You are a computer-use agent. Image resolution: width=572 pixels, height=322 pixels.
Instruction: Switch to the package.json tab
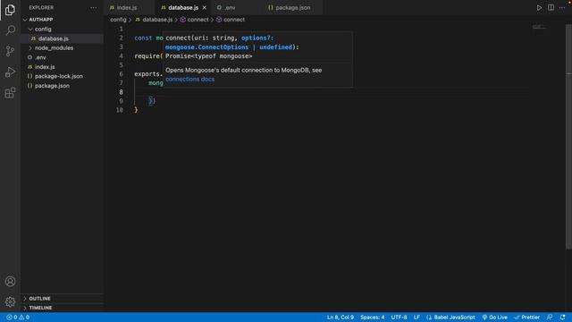coord(293,8)
